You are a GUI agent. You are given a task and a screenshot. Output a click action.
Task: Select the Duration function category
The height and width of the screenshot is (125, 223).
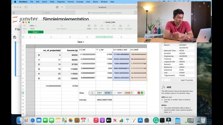pyautogui.click(x=167, y=53)
